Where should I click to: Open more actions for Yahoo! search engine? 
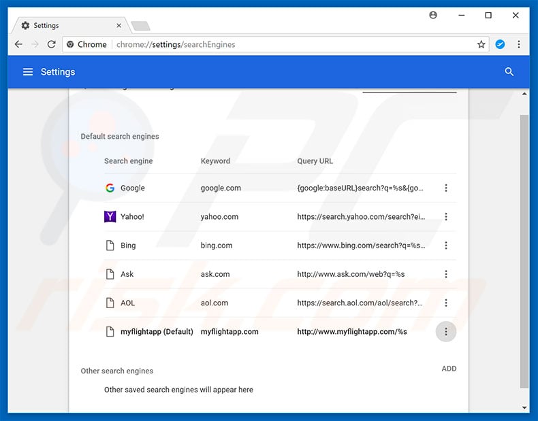click(x=445, y=216)
